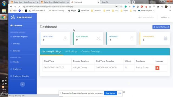Close the Dashboard browser tab
Screen dimensions: 173x97
coord(98,2)
